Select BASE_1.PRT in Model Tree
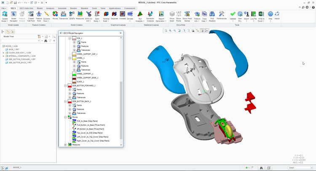The image size is (316, 171). pos(14,50)
